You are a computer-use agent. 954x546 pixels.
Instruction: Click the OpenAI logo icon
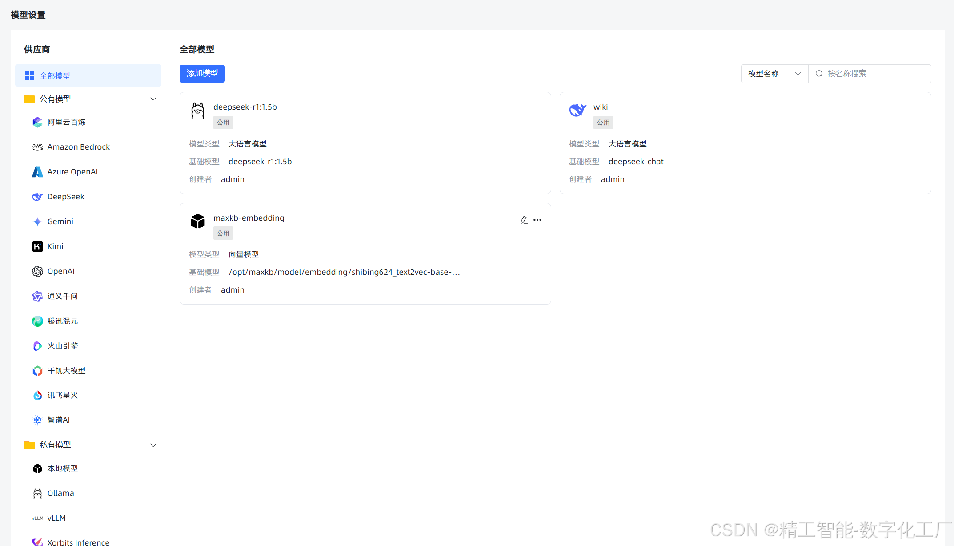tap(37, 271)
